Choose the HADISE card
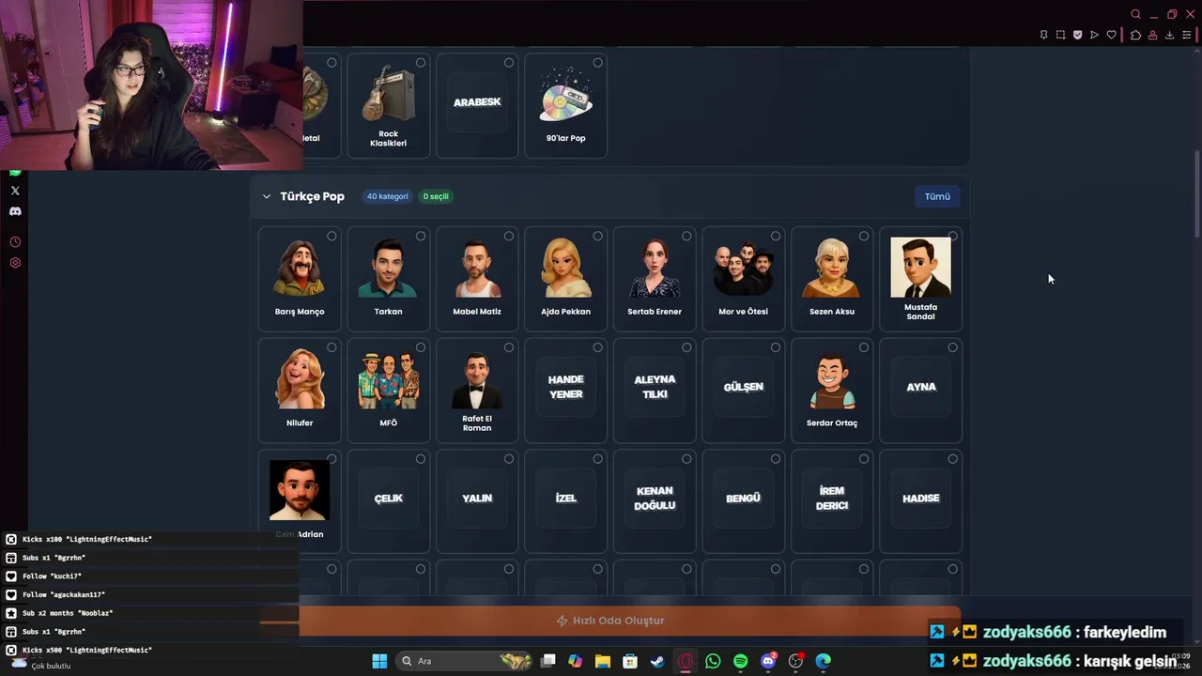1202x676 pixels. point(920,501)
